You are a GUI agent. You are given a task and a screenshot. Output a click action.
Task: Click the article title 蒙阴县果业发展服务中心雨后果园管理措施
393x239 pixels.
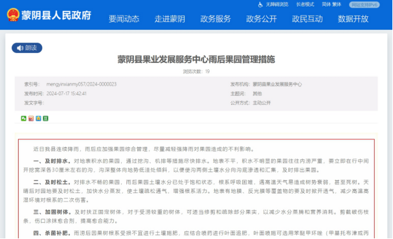(x=196, y=60)
